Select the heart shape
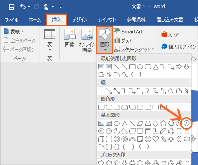The image size is (198, 165). 156,139
